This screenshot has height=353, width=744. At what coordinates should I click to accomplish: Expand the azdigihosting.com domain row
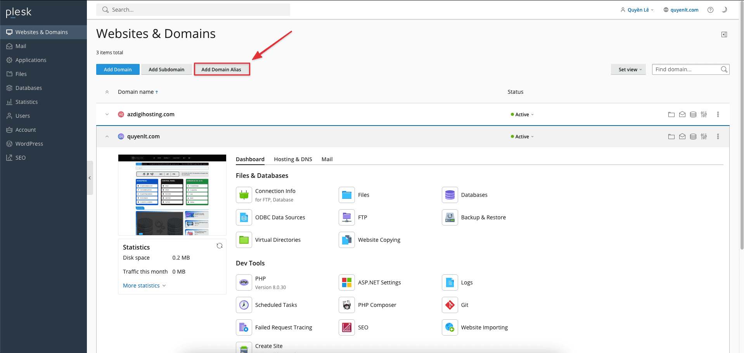click(107, 114)
